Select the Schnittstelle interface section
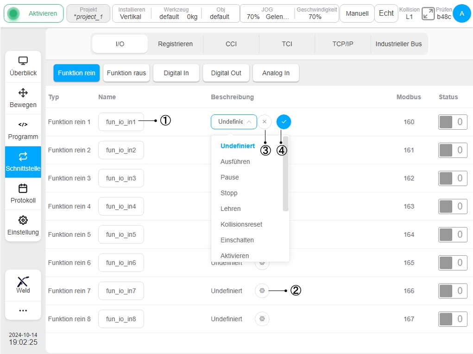Image resolution: width=473 pixels, height=354 pixels. [x=23, y=162]
